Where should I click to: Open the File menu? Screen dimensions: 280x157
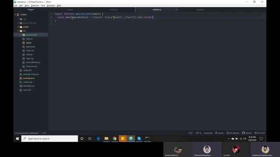click(x=16, y=6)
